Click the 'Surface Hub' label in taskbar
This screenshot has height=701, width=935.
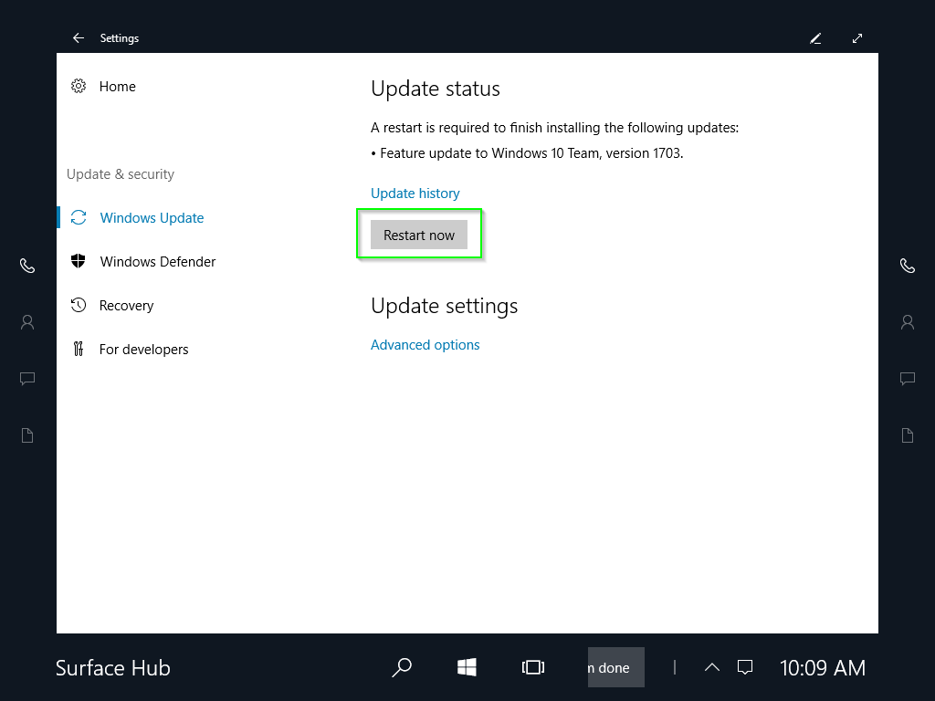[113, 668]
